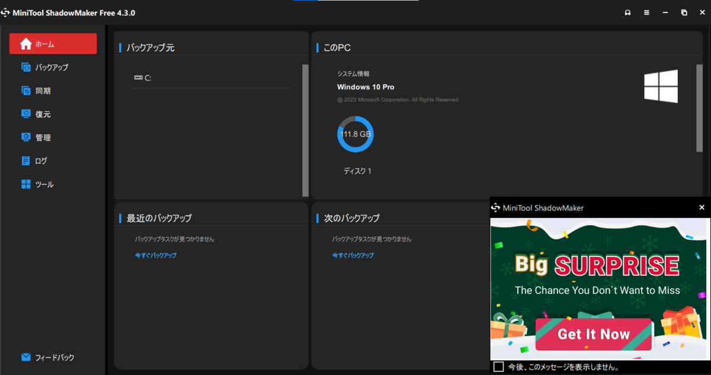The height and width of the screenshot is (375, 711).
Task: Open the ホーム home page
Action: pos(53,44)
